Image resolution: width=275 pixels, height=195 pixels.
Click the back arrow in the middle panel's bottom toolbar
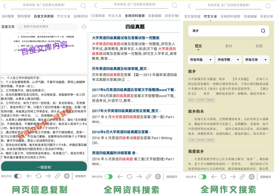pos(120,176)
